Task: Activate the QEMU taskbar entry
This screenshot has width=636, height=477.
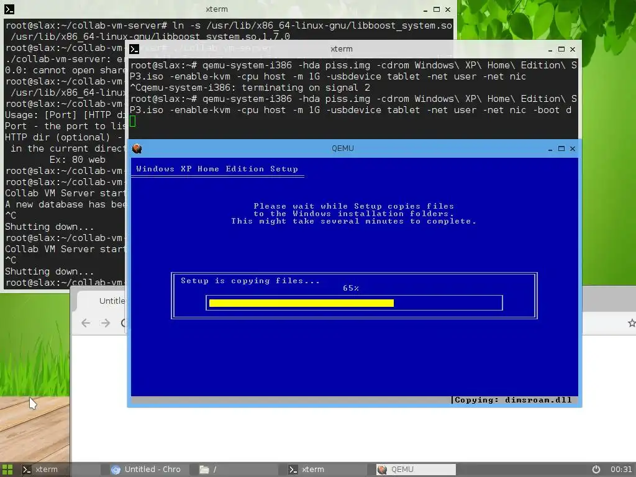Action: point(416,470)
